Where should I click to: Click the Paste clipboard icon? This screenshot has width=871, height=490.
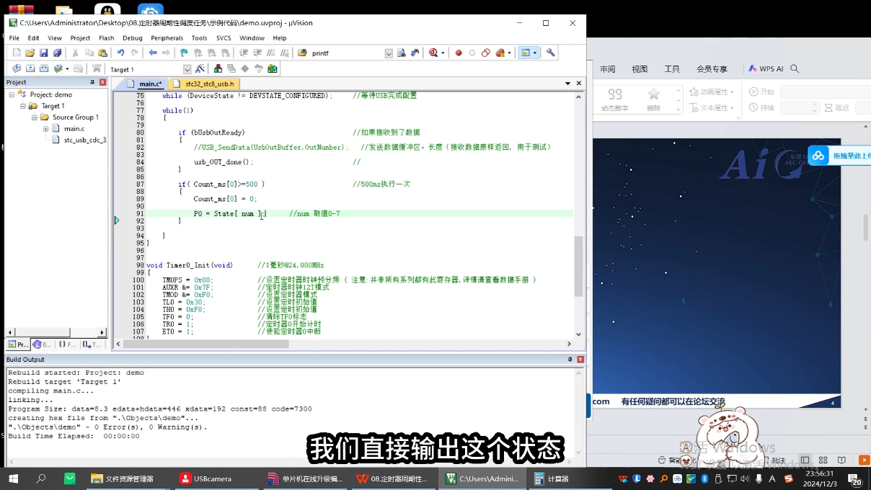(x=102, y=53)
